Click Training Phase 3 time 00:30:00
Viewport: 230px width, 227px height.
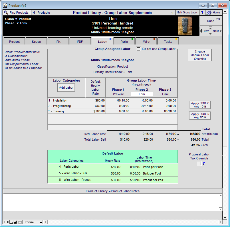coord(170,111)
